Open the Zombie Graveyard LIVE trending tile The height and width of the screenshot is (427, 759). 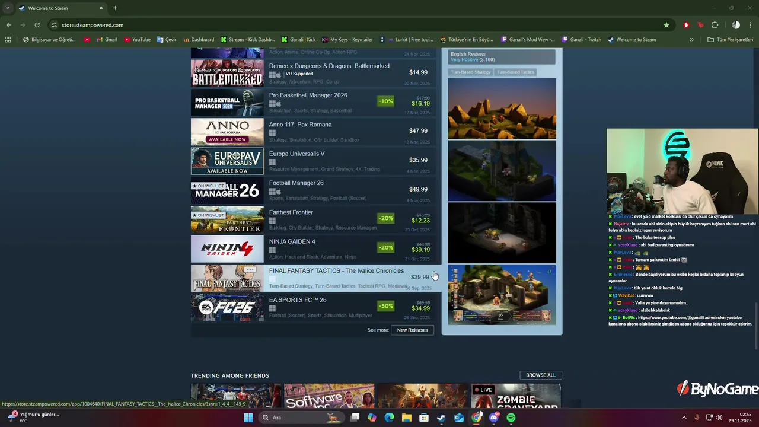tap(515, 396)
